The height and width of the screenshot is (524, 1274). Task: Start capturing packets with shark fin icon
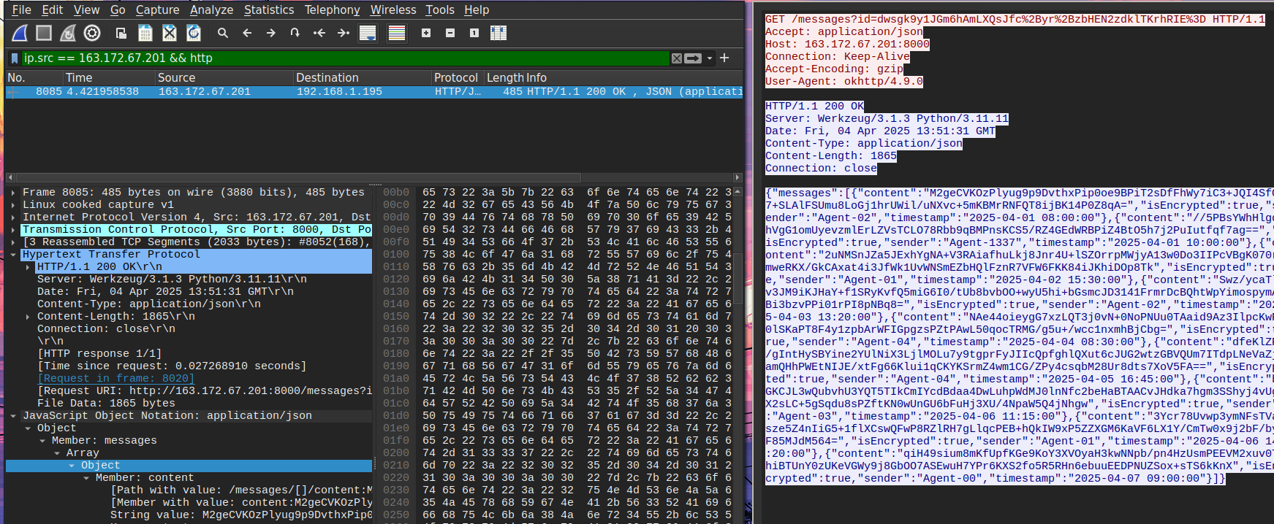(20, 33)
